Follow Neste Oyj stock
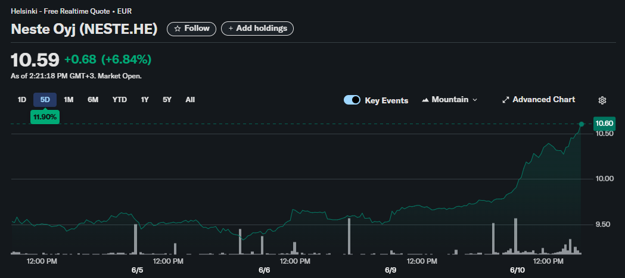Screen dimensions: 625x278 click(192, 29)
